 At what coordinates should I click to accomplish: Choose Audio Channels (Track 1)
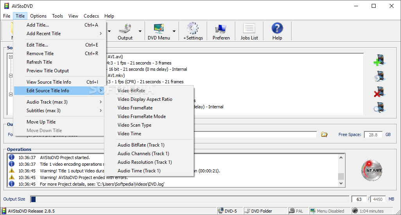[149, 154]
